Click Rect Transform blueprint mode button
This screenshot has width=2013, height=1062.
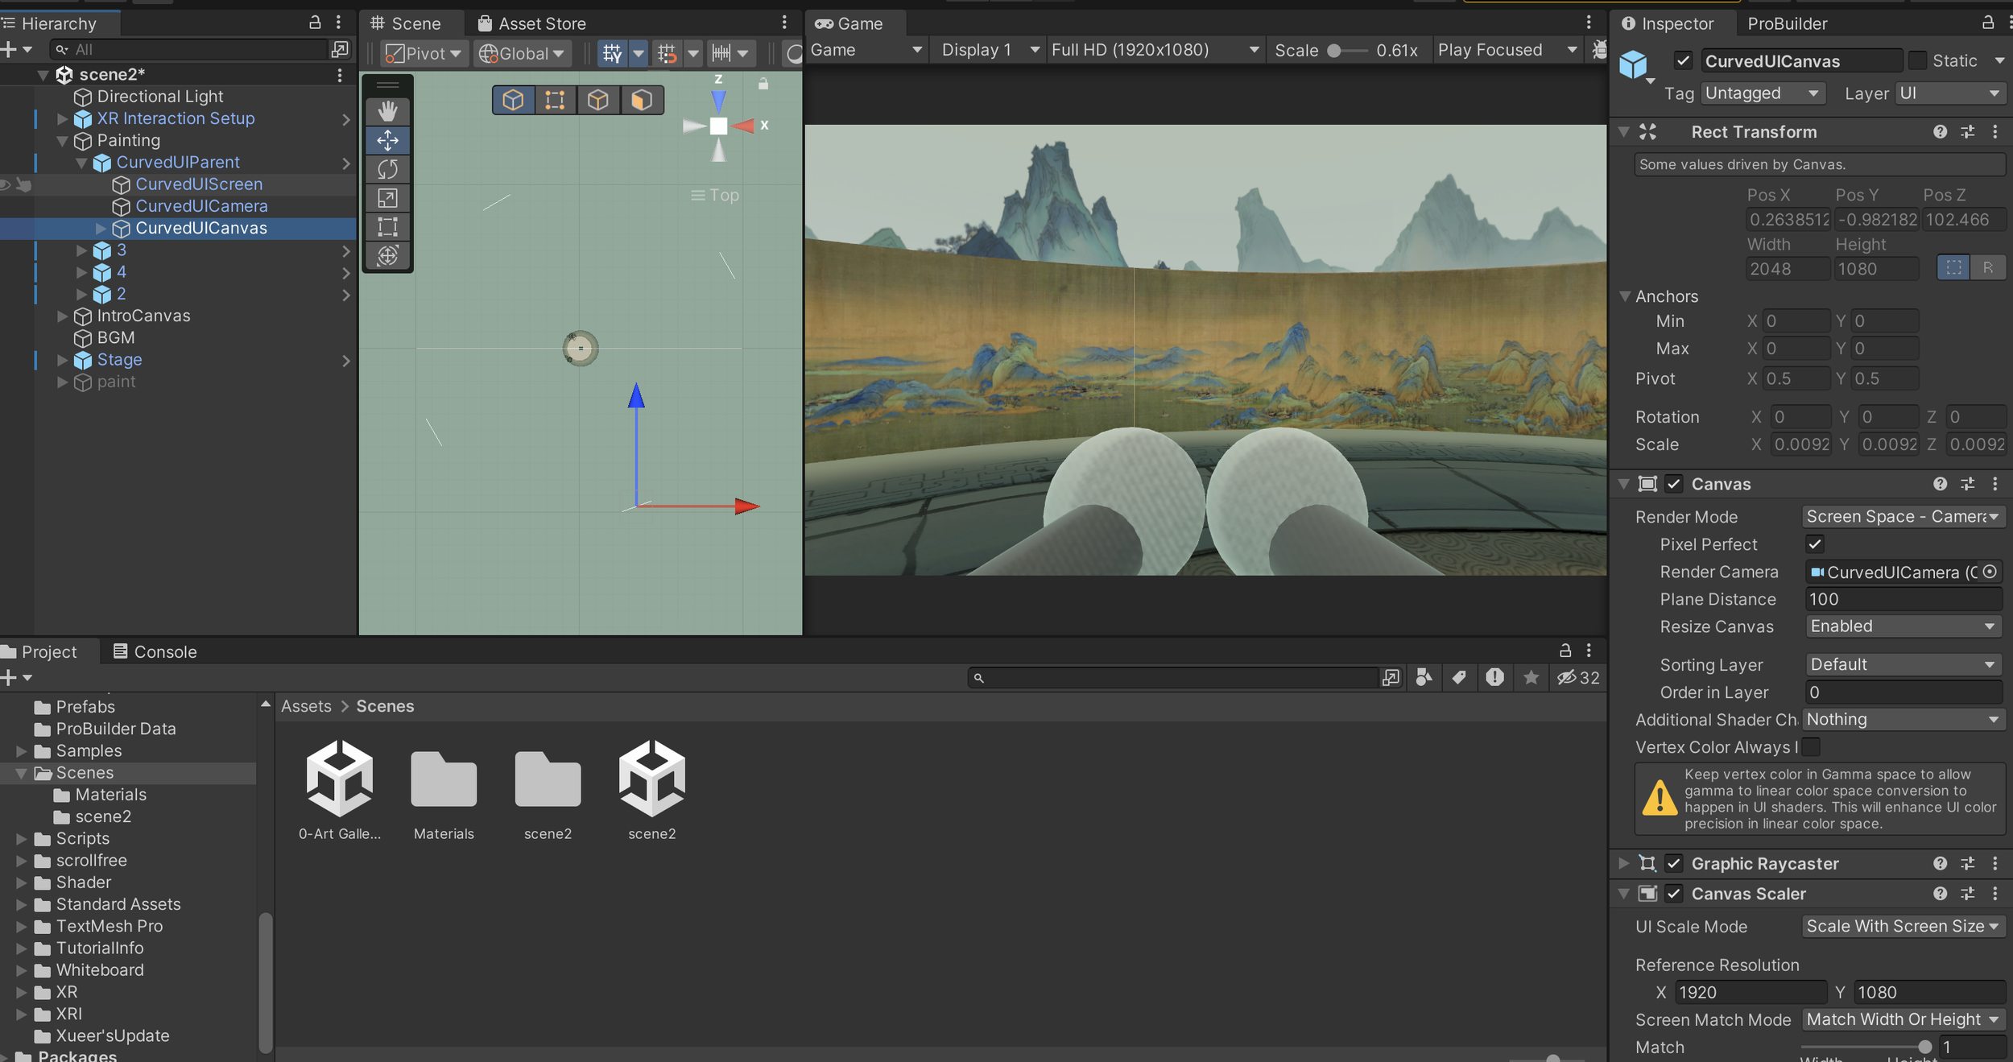click(x=1953, y=268)
